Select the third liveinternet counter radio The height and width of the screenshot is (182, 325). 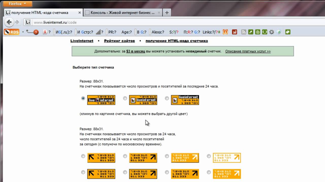[x=167, y=98]
